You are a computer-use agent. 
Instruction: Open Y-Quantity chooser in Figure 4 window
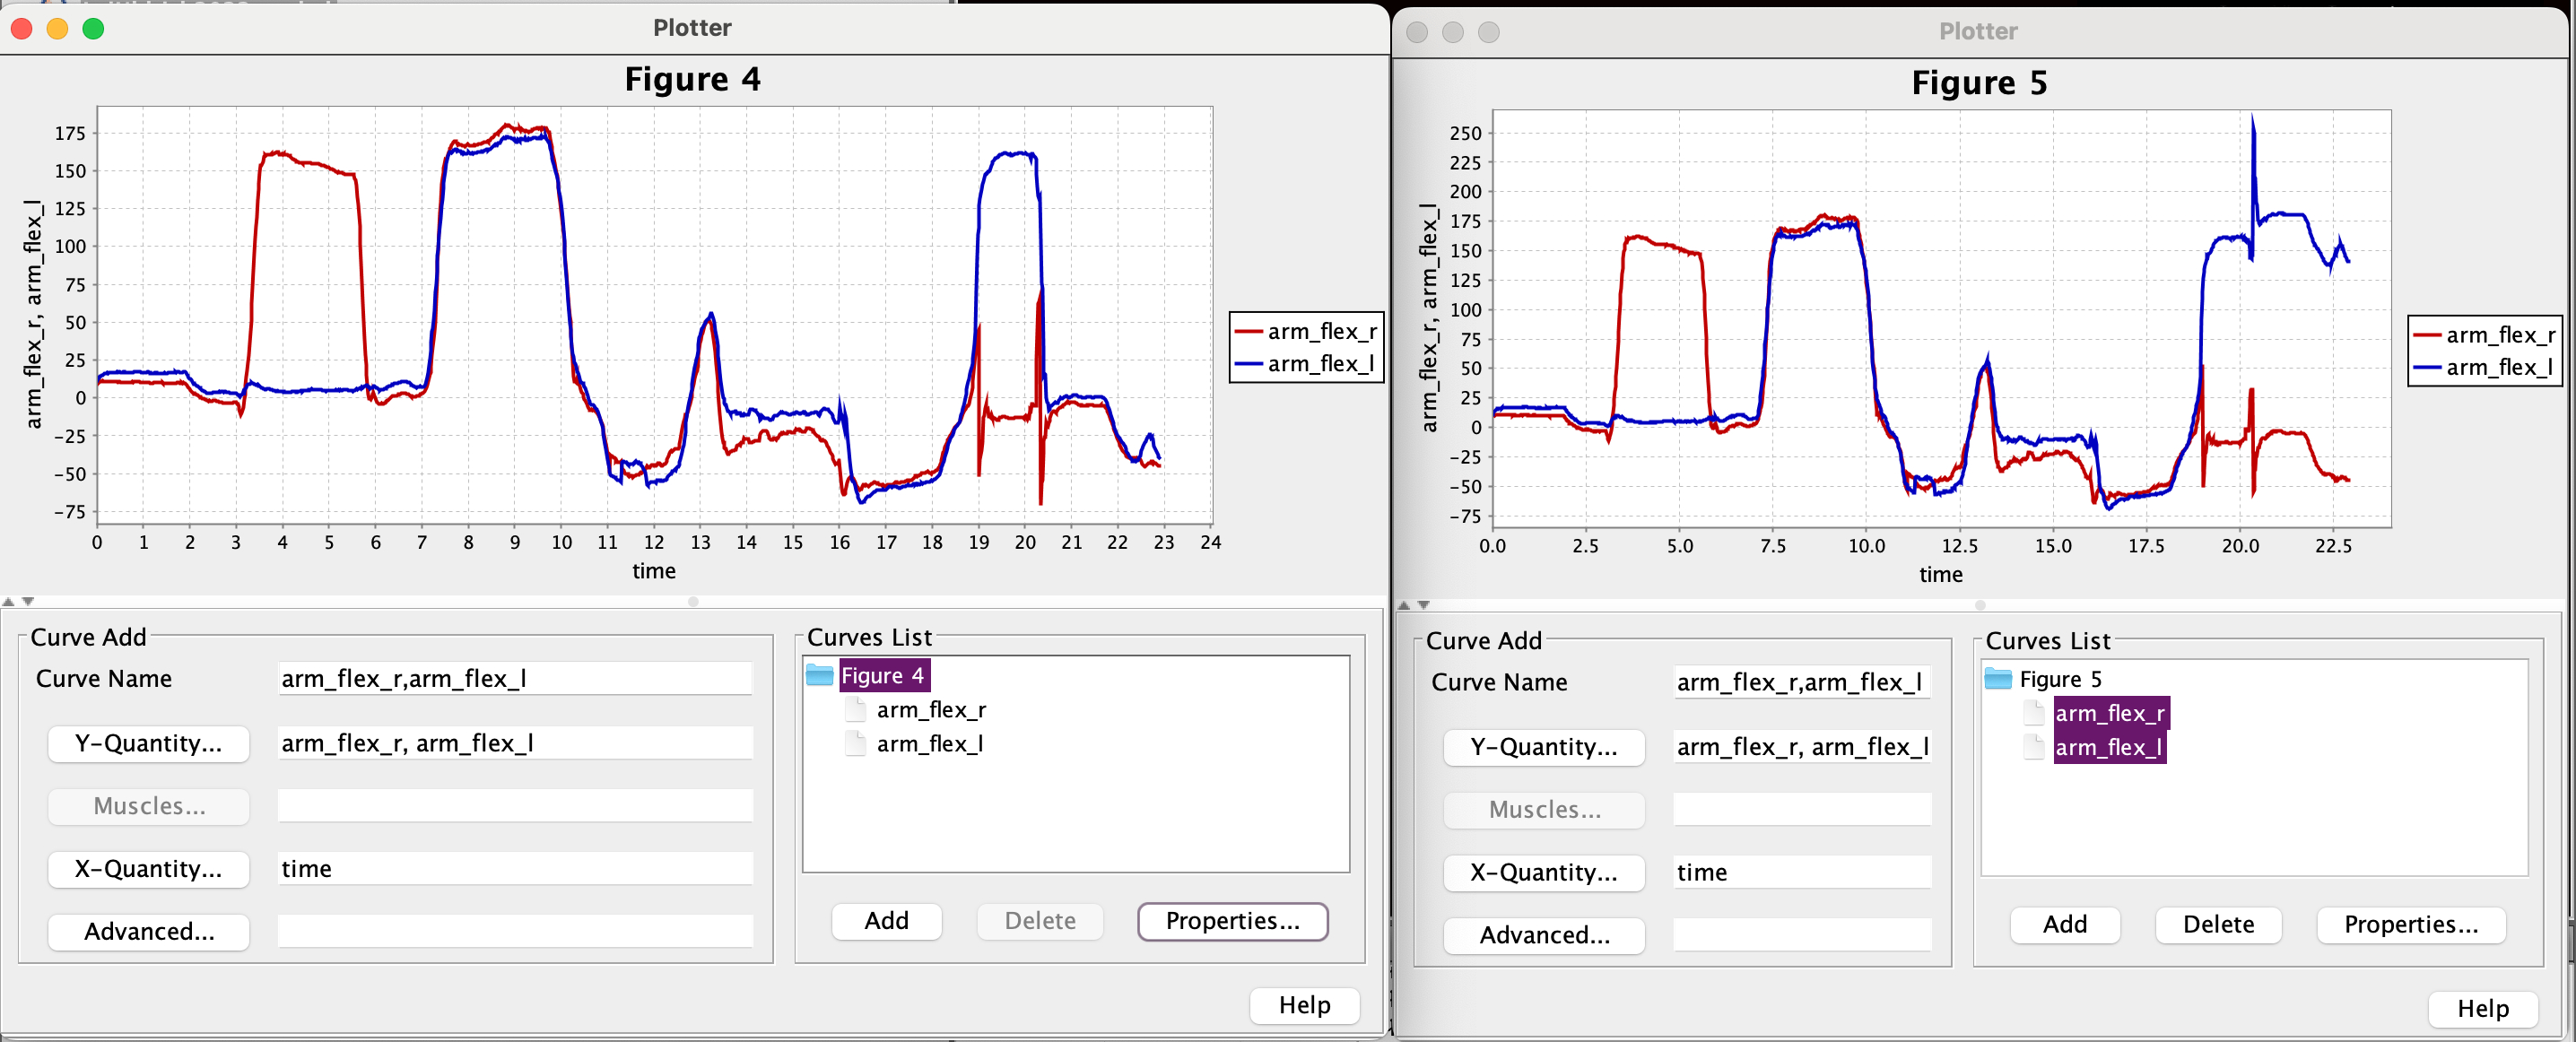pyautogui.click(x=148, y=744)
